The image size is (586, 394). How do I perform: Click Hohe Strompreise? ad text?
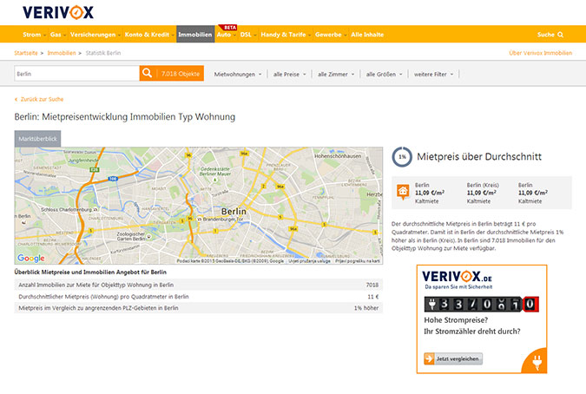456,320
